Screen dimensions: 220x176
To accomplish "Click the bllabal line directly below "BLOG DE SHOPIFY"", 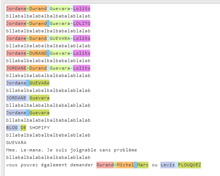I will [48, 135].
